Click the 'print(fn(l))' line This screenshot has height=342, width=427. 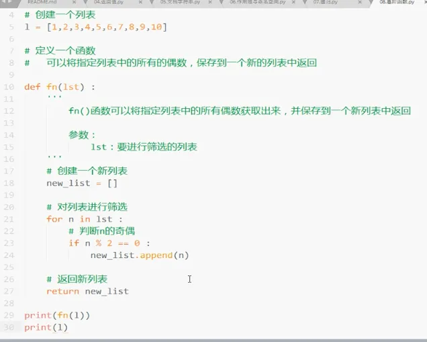(57, 315)
